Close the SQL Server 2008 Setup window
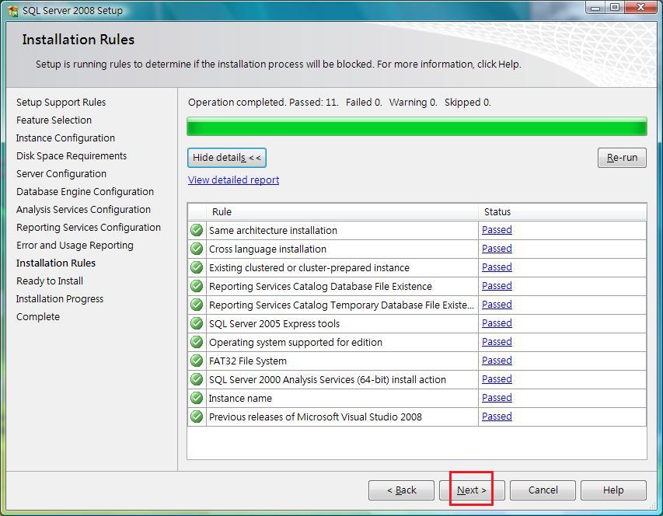 641,7
